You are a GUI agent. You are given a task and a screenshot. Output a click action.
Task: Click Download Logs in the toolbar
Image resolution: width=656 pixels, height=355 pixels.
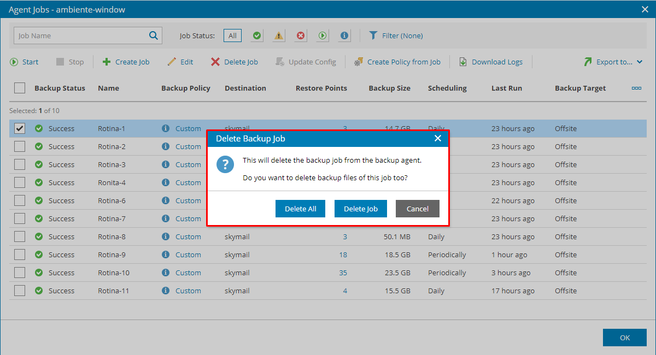point(491,62)
